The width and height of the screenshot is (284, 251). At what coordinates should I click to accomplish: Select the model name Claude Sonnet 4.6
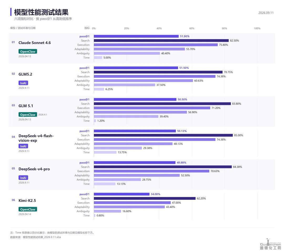tap(35, 43)
